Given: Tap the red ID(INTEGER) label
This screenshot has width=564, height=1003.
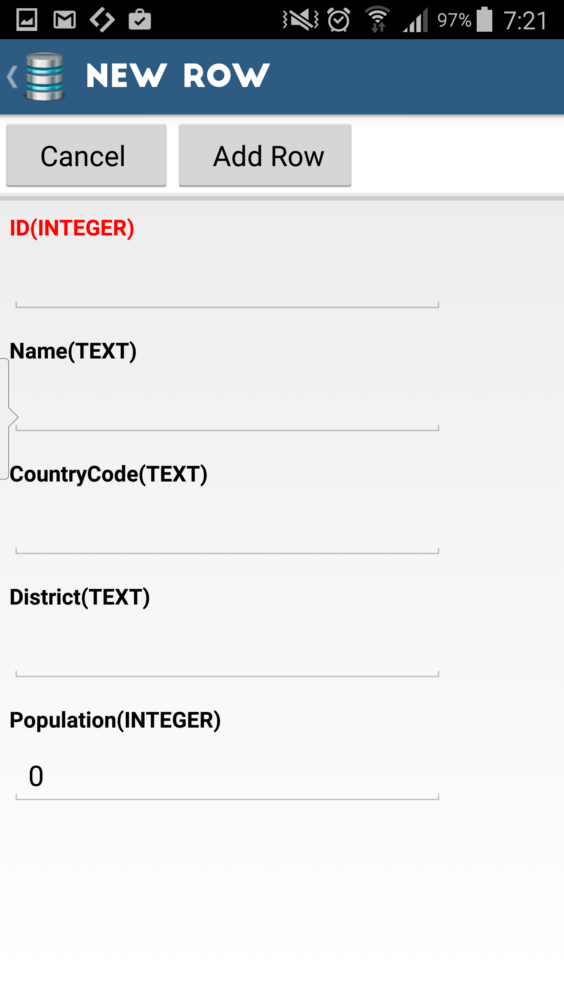Looking at the screenshot, I should (x=72, y=228).
